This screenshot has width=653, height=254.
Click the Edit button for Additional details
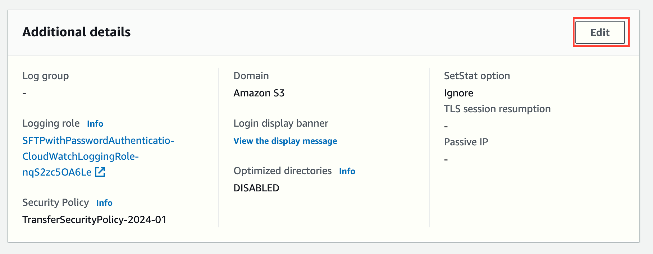[600, 32]
